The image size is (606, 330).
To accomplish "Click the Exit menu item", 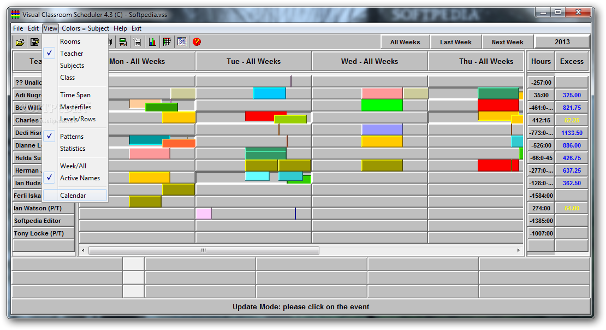I will click(x=136, y=28).
